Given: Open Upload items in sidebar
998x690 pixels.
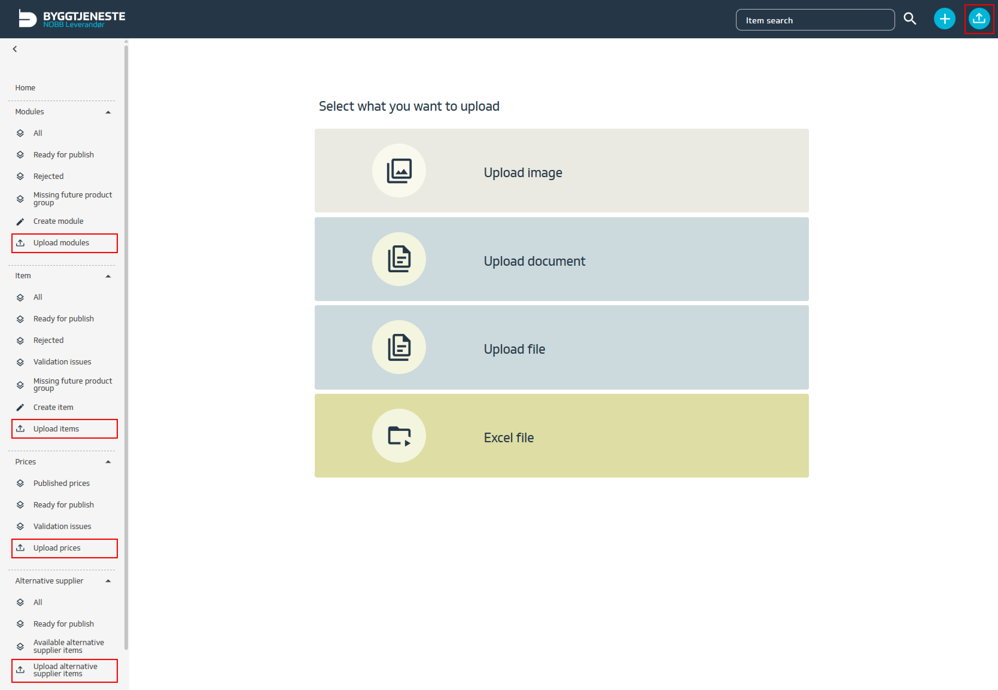Looking at the screenshot, I should 56,429.
